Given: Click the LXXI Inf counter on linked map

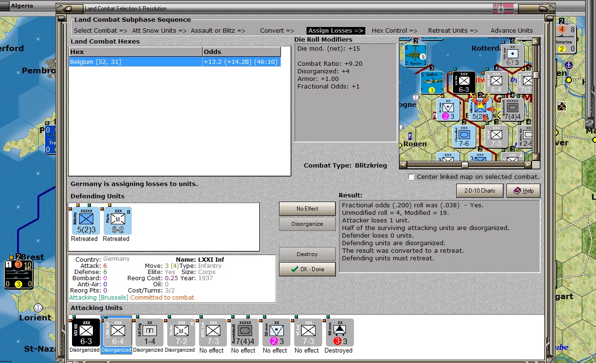Looking at the screenshot, I should tap(496, 82).
